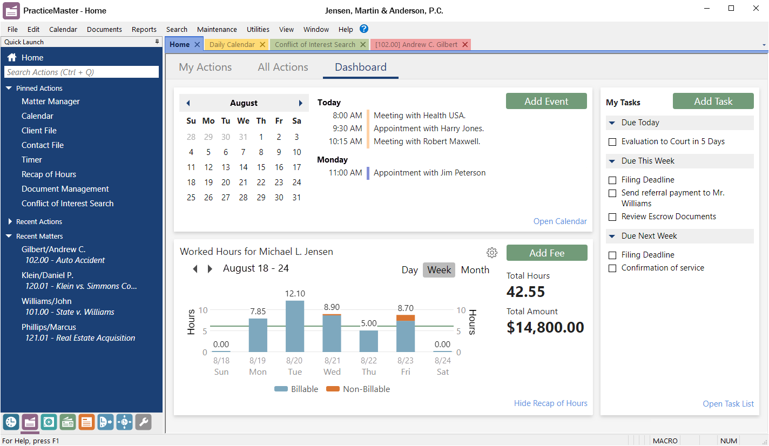Viewport: 769px width, 446px height.
Task: Click the Hide Recap of Hours link
Action: coord(551,403)
